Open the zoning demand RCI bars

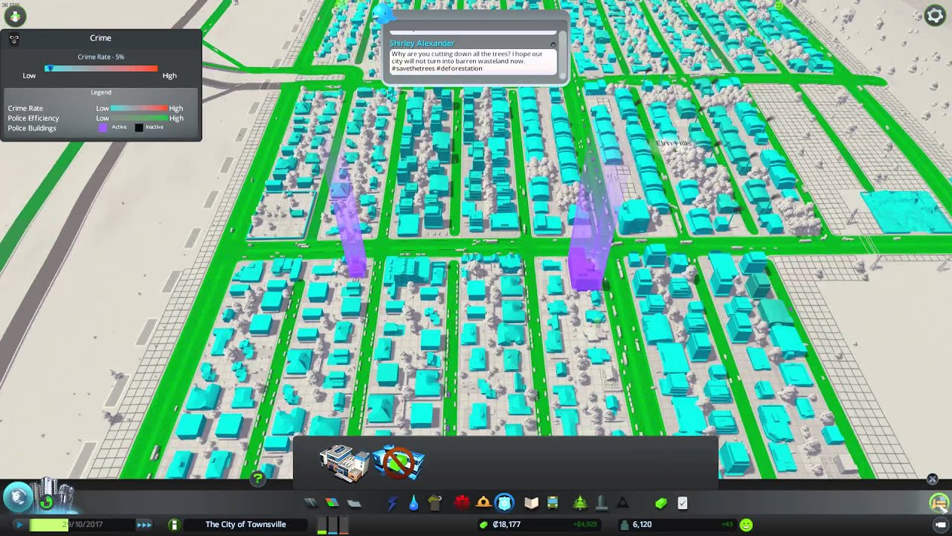point(333,525)
